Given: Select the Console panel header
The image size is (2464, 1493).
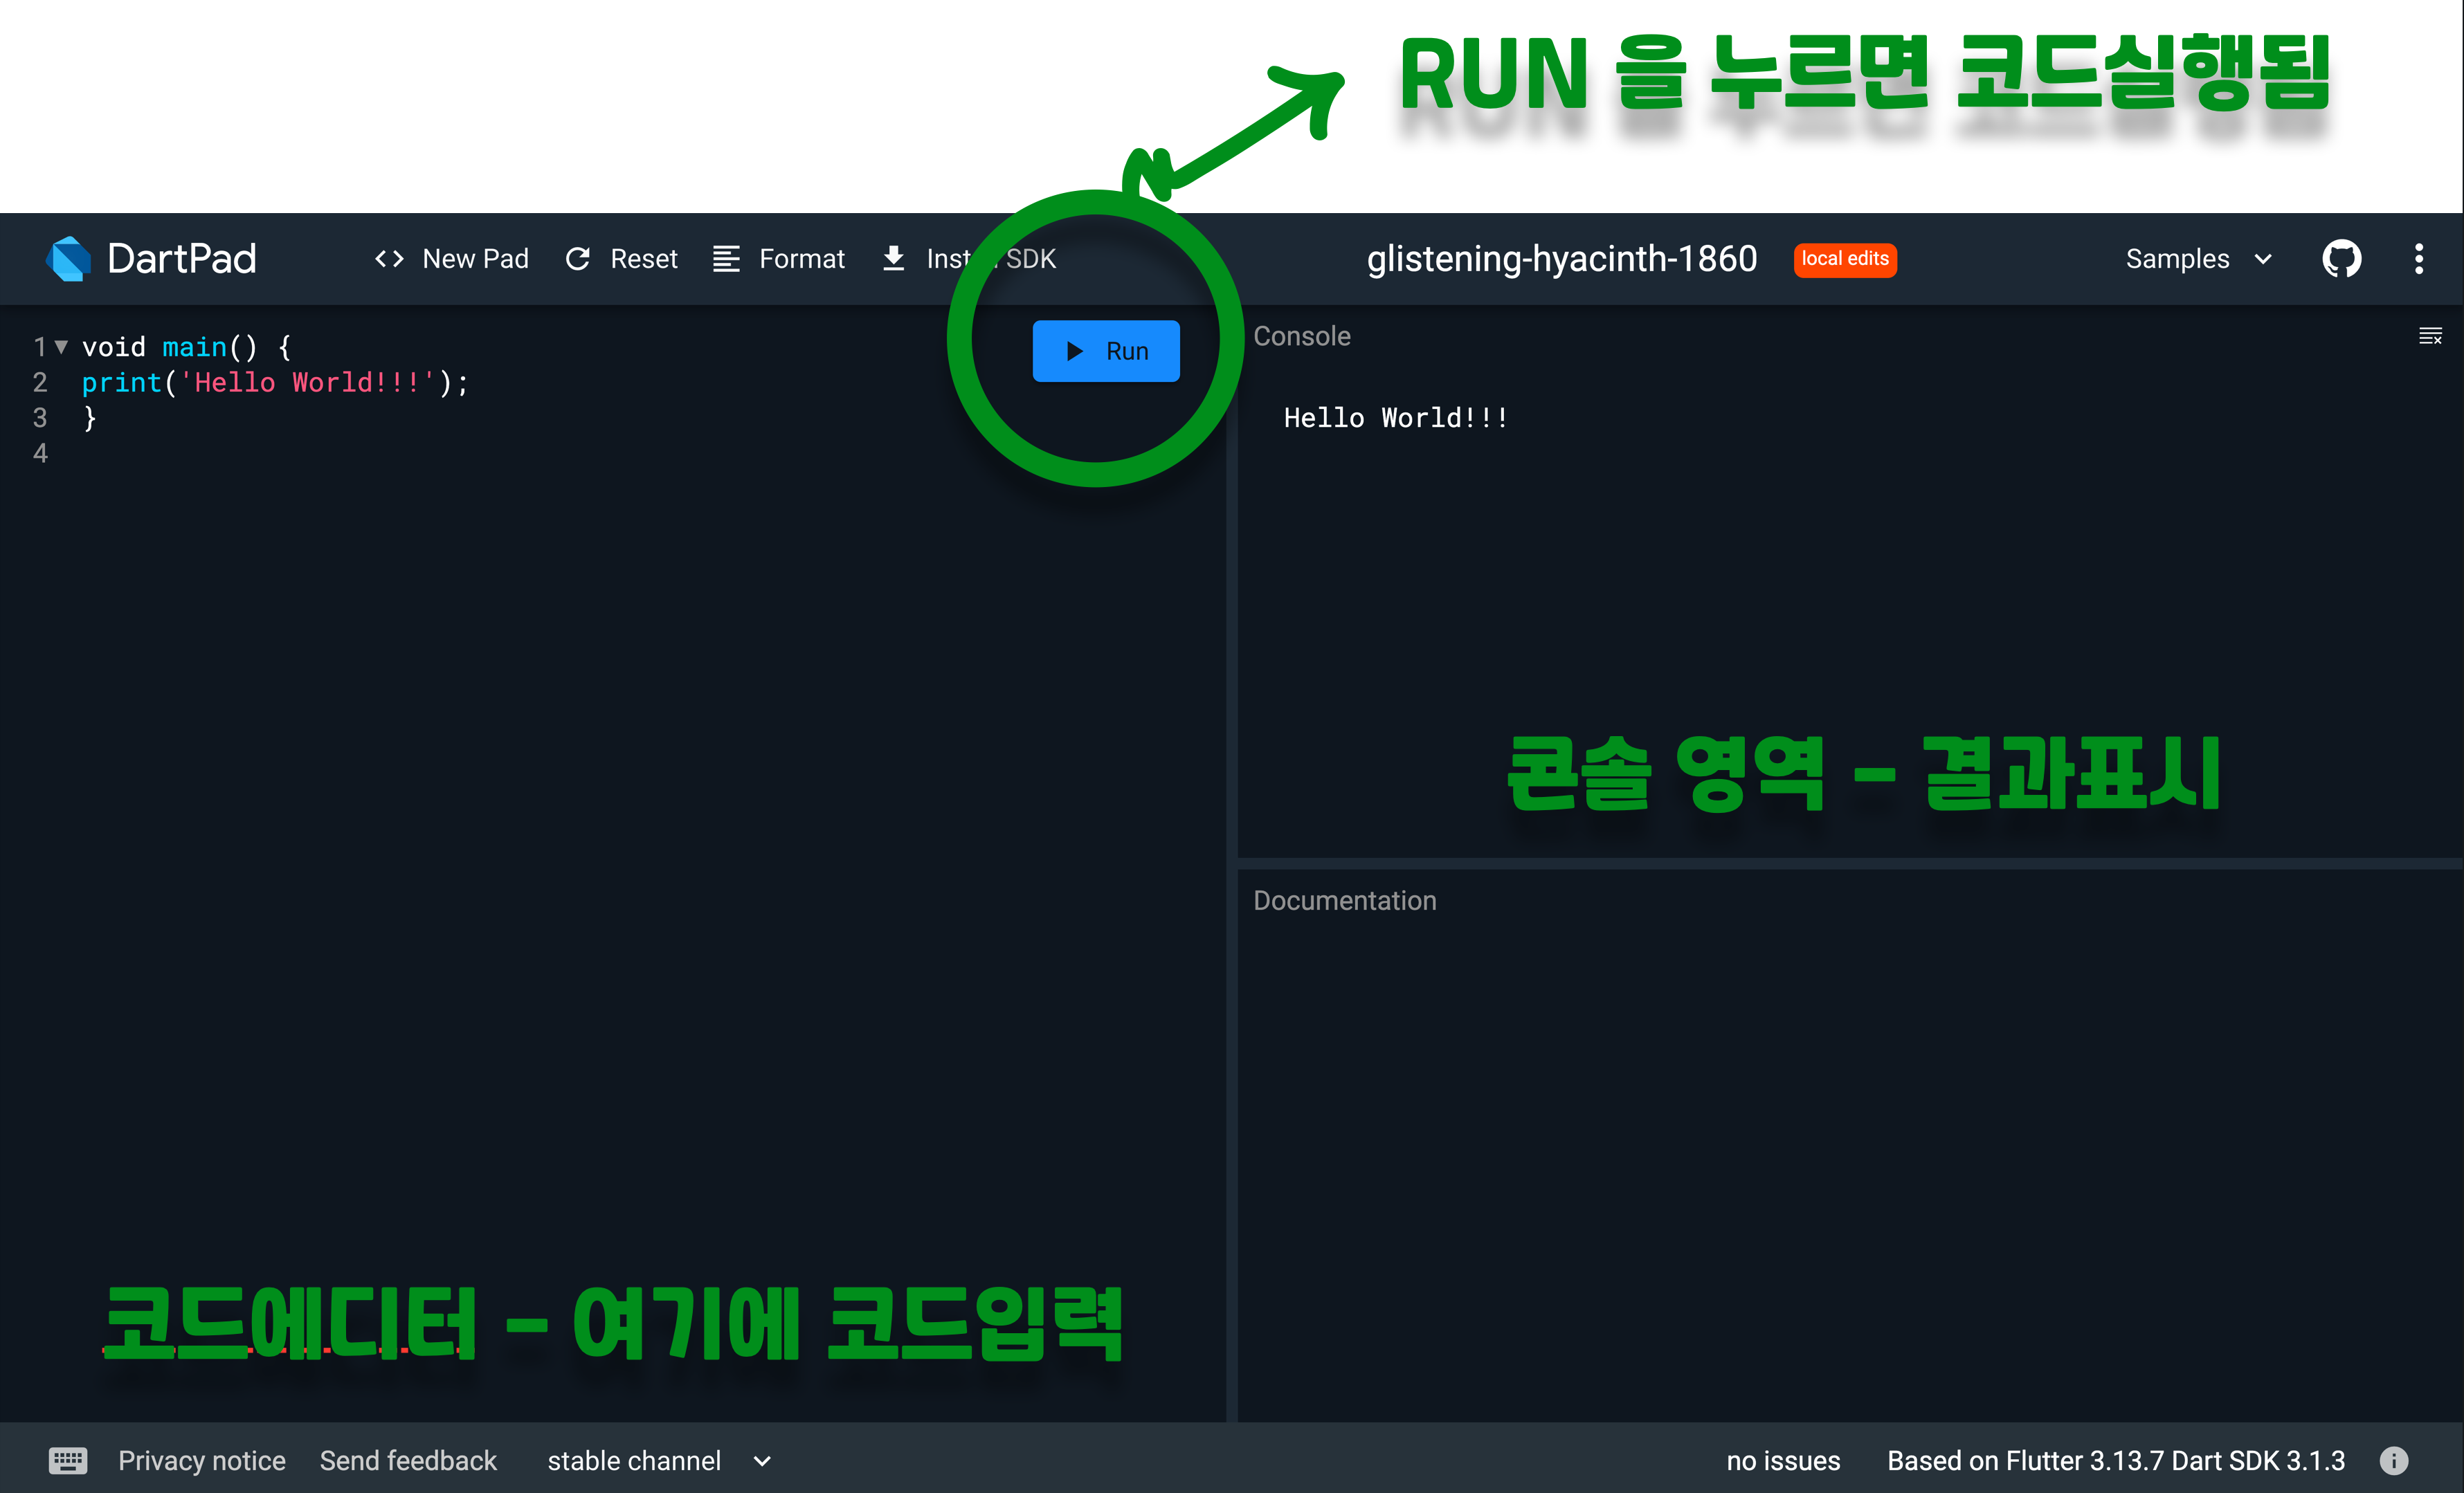Looking at the screenshot, I should point(1301,336).
